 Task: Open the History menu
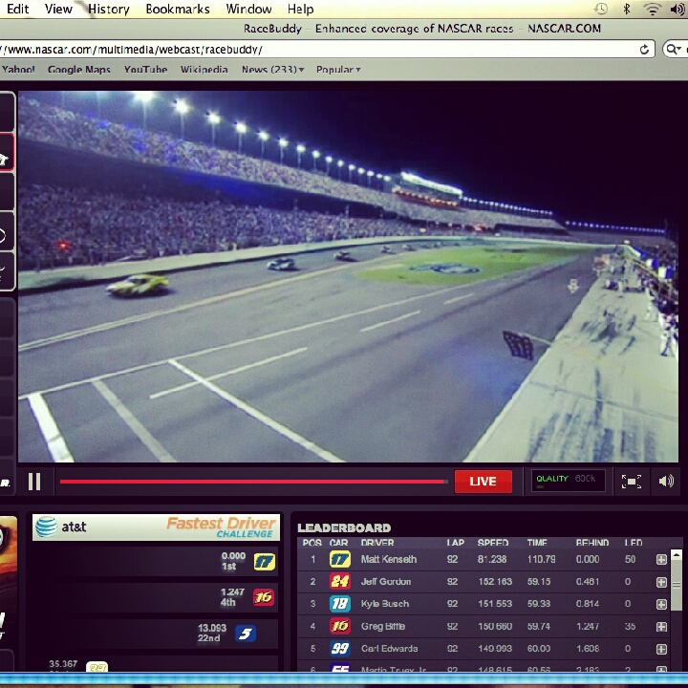(108, 9)
